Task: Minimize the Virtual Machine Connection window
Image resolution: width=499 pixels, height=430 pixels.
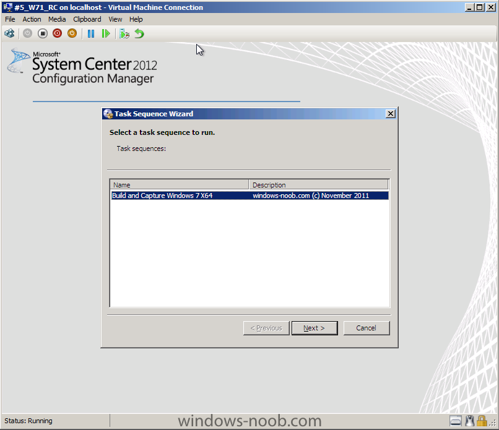Action: (469, 7)
